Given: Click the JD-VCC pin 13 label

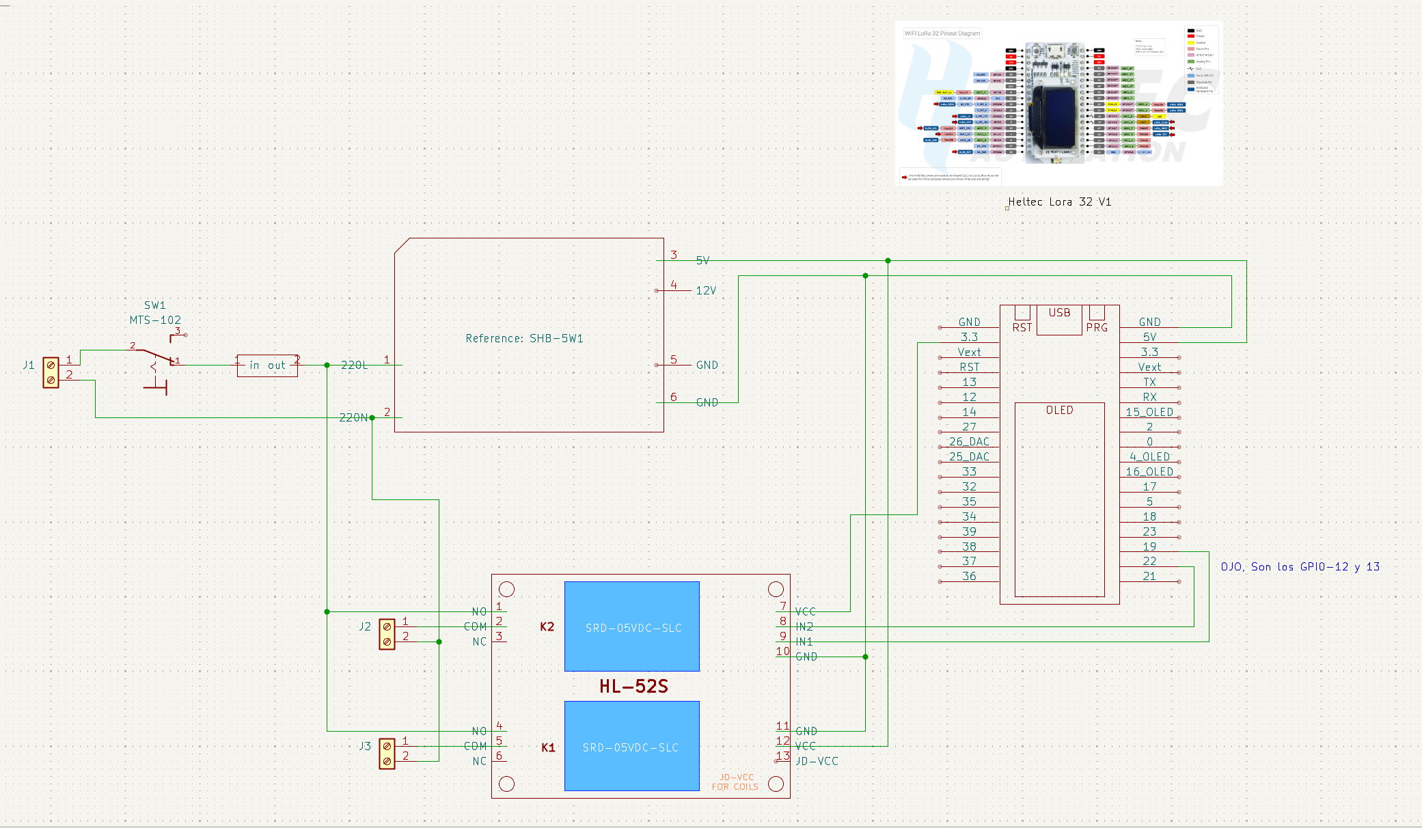Looking at the screenshot, I should click(x=817, y=761).
